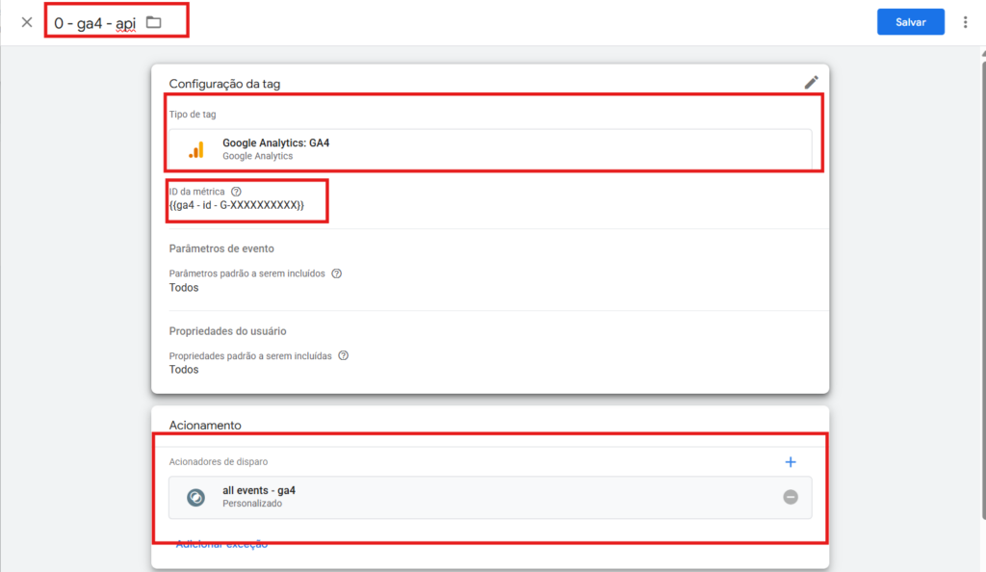Click the Parâmetros de evento label

221,248
